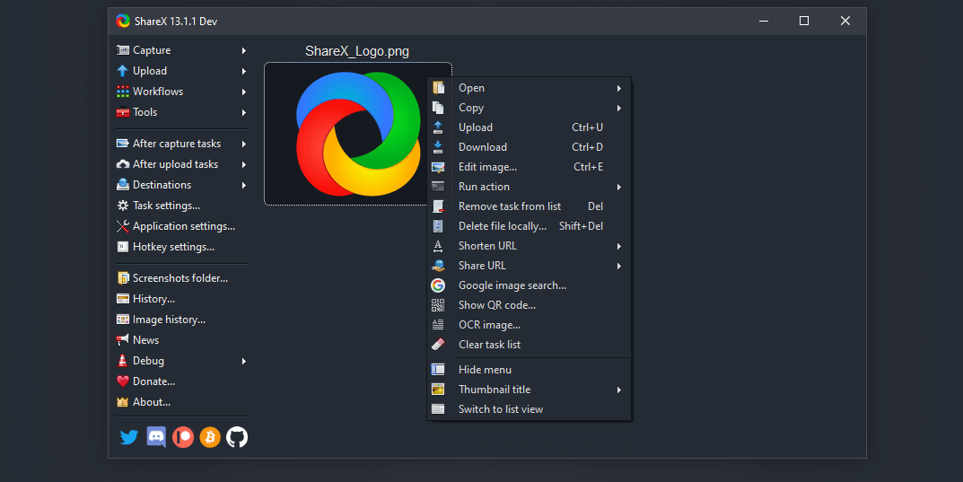Open Image history...
The width and height of the screenshot is (963, 482).
(x=169, y=320)
